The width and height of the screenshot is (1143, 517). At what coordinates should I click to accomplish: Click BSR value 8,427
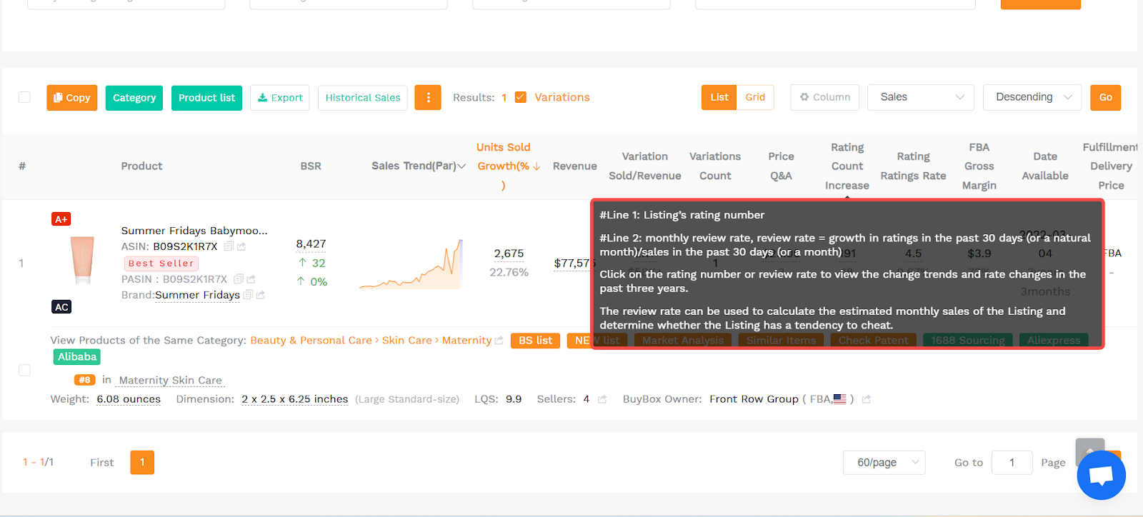(311, 244)
